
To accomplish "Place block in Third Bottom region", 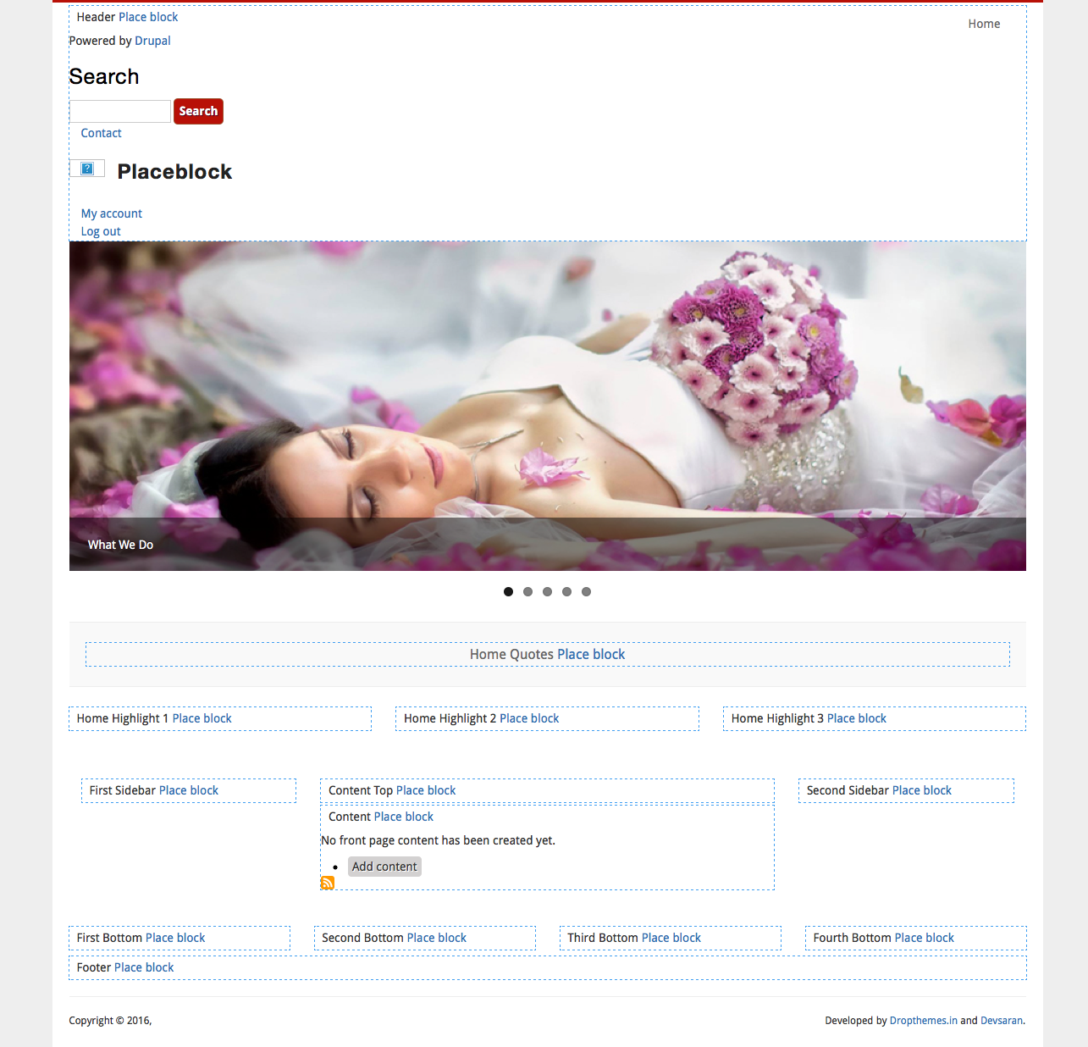I will [x=671, y=938].
